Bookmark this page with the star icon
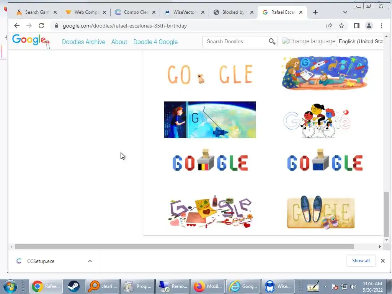 tap(341, 26)
